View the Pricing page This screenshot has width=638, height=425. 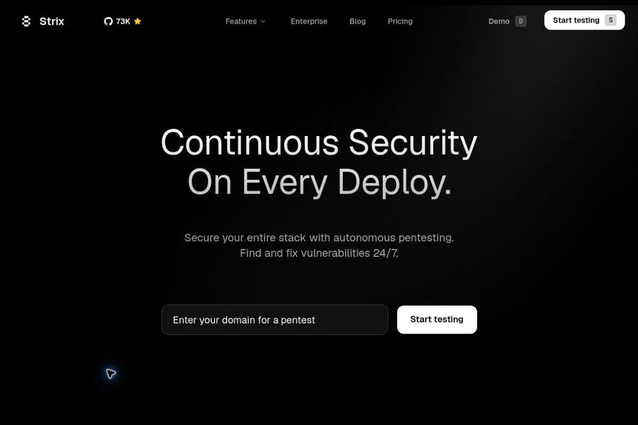point(400,21)
